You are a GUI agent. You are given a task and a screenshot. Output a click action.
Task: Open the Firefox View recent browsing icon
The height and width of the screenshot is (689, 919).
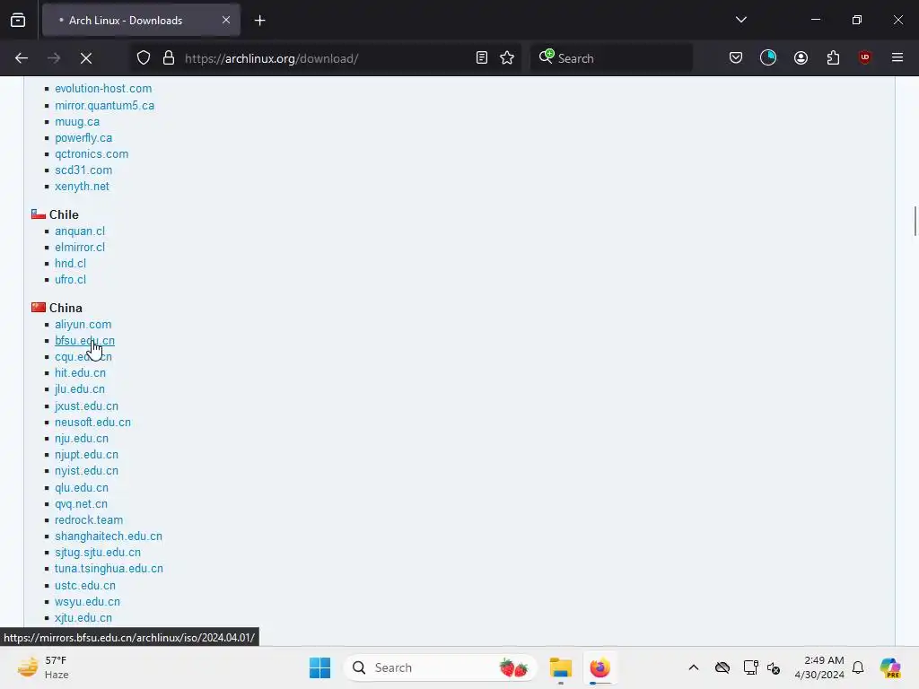[18, 21]
